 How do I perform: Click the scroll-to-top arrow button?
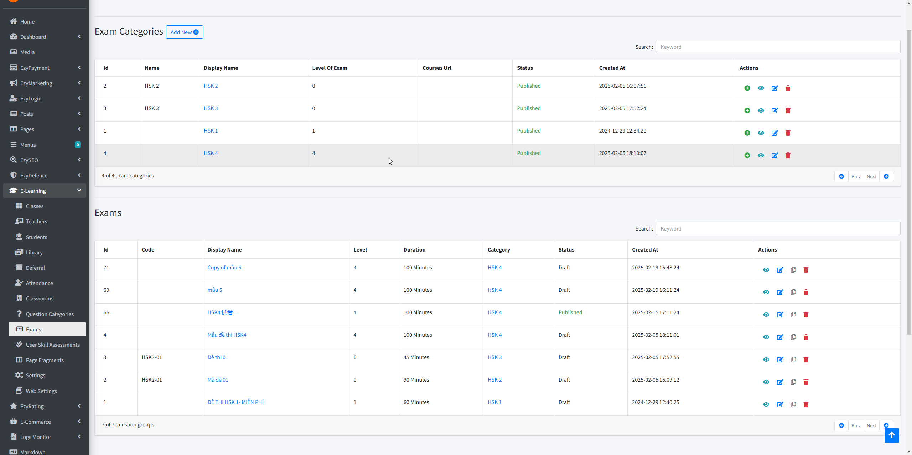(891, 435)
